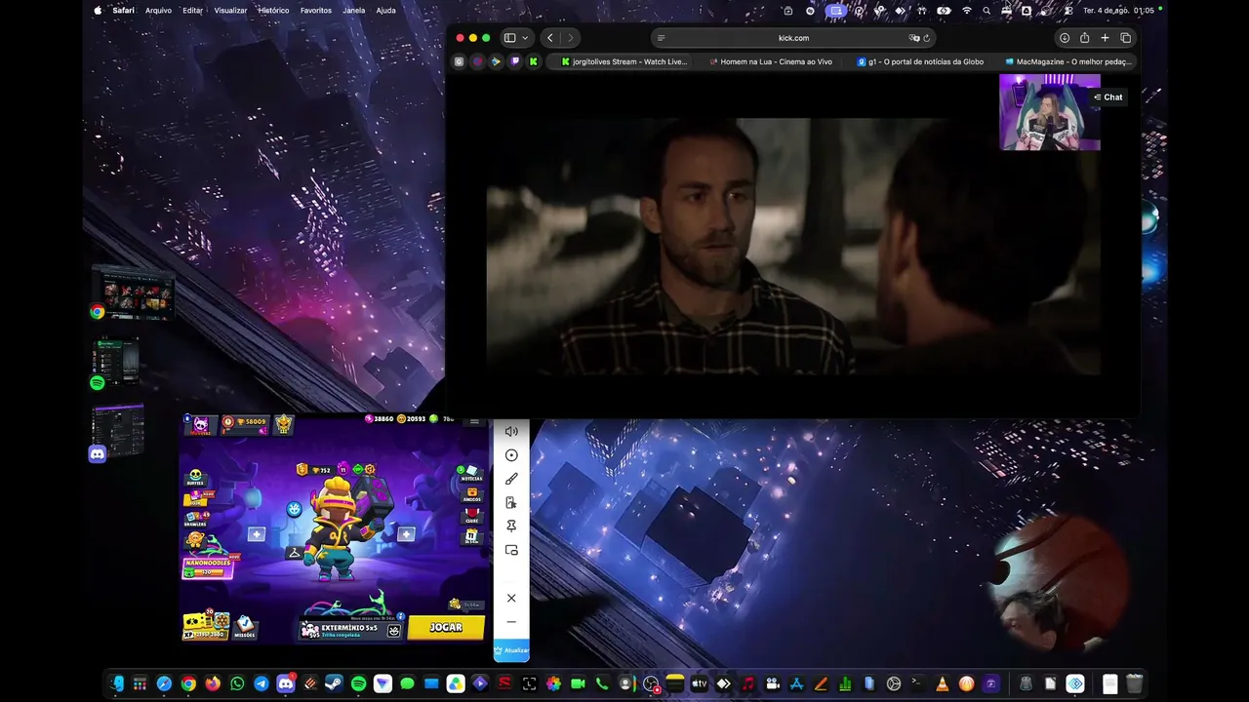
Task: Open the Arquivo menu
Action: coord(158,11)
